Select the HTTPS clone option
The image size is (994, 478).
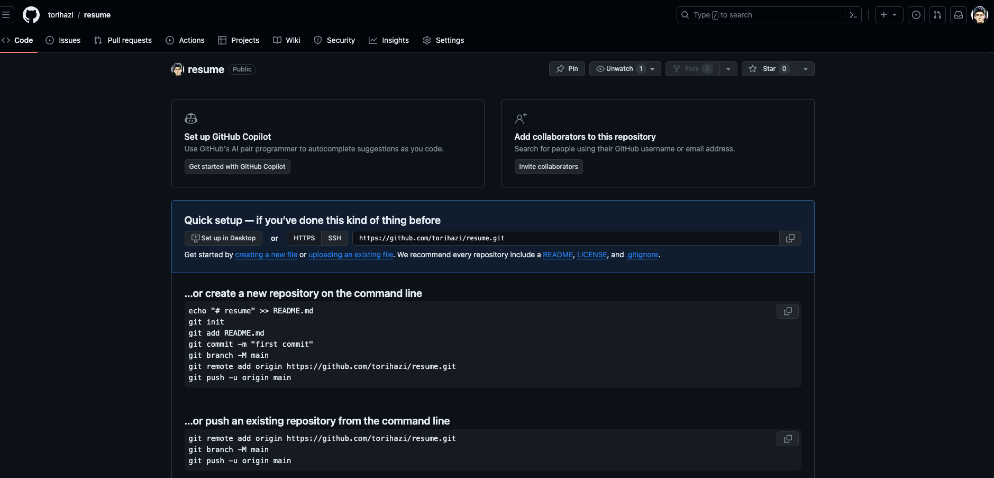pyautogui.click(x=304, y=238)
